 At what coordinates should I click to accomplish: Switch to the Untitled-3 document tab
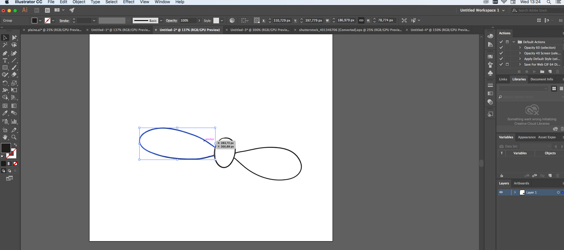coord(260,30)
